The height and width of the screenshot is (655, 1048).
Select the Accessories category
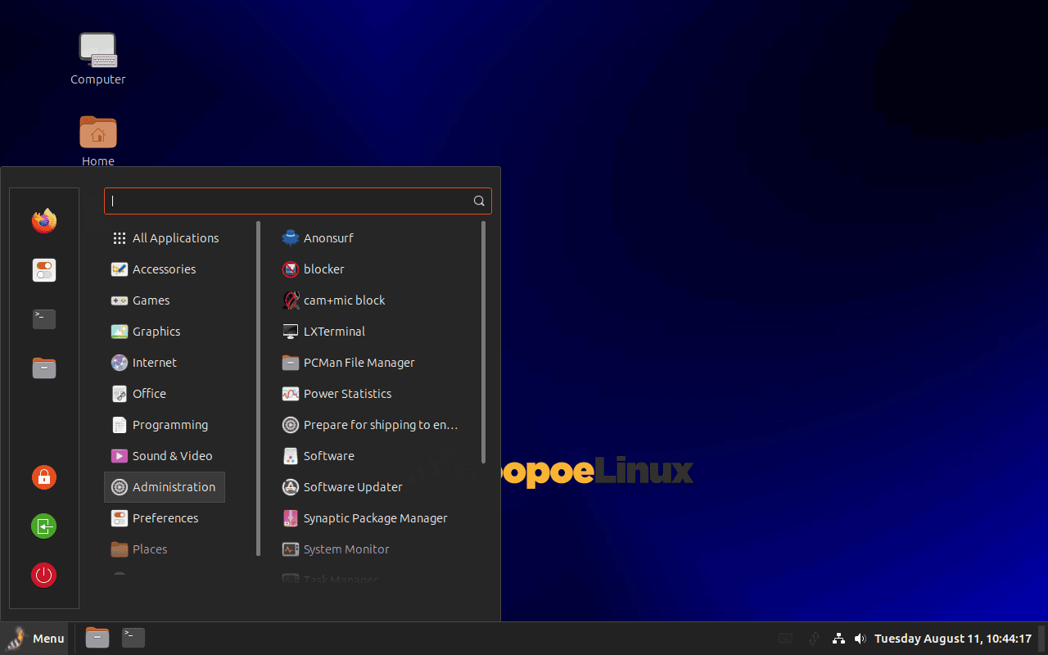[x=165, y=269]
